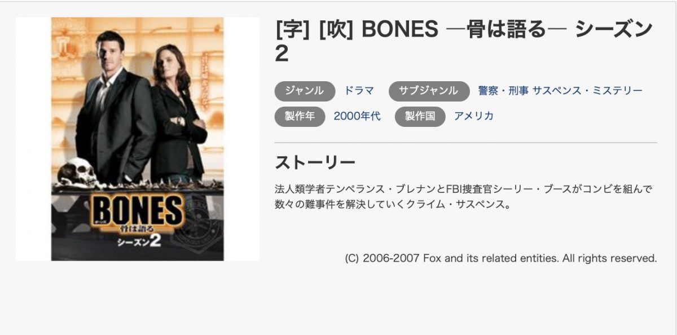Viewport: 677px width, 335px height.
Task: Click the ストーリー section heading
Action: (x=315, y=162)
